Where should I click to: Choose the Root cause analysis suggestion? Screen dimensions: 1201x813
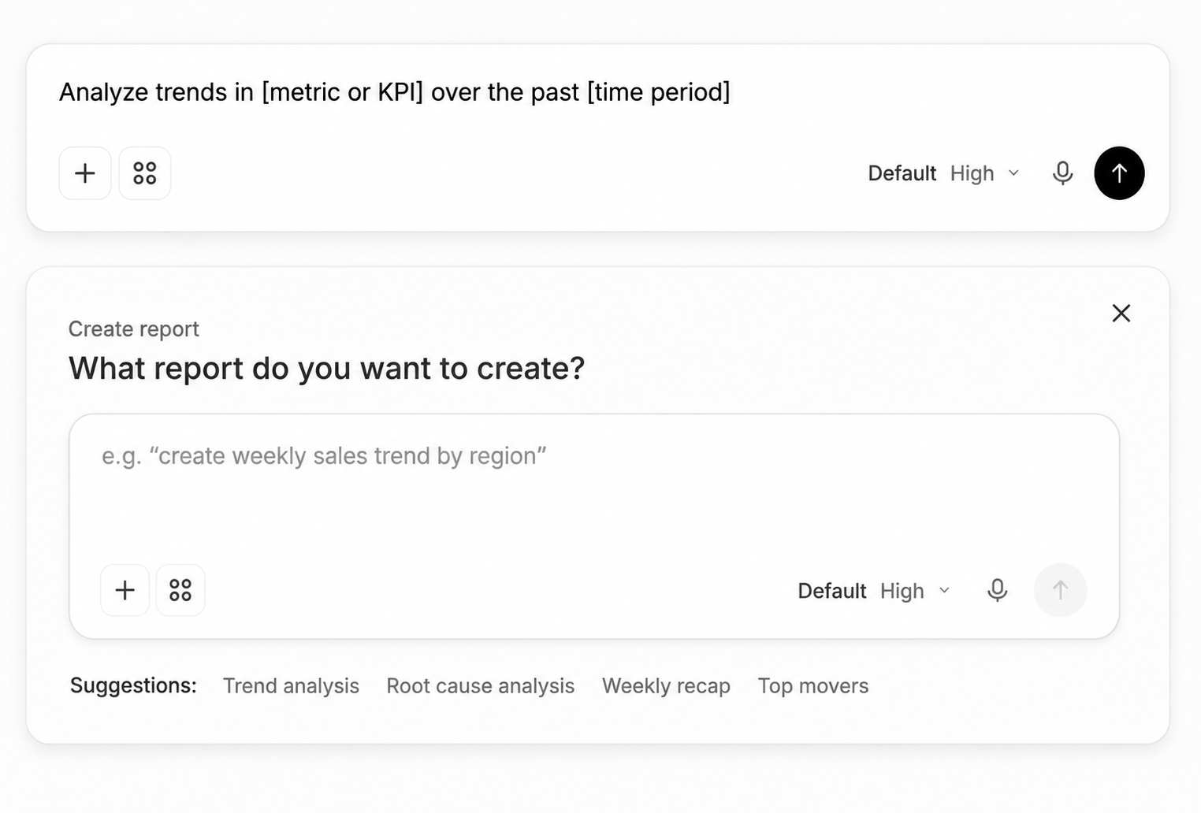point(480,686)
